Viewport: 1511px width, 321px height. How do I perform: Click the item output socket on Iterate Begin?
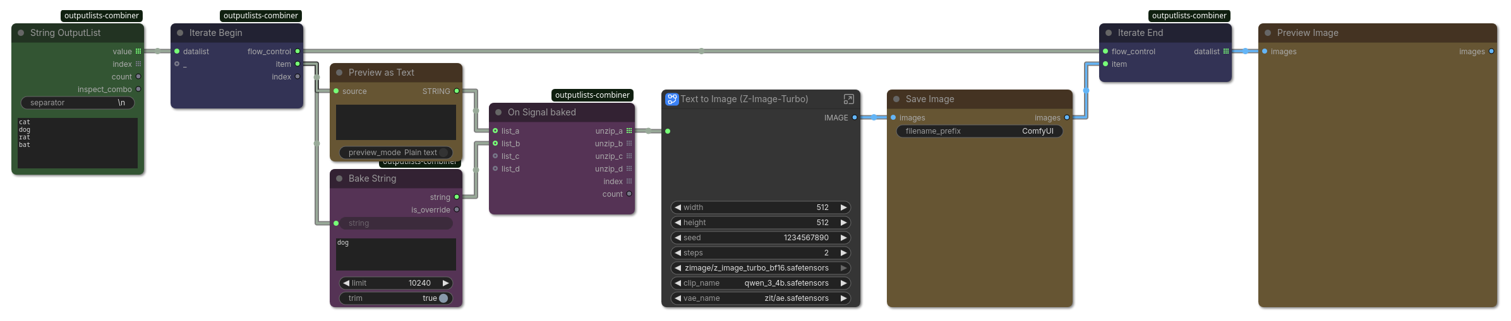(x=298, y=64)
